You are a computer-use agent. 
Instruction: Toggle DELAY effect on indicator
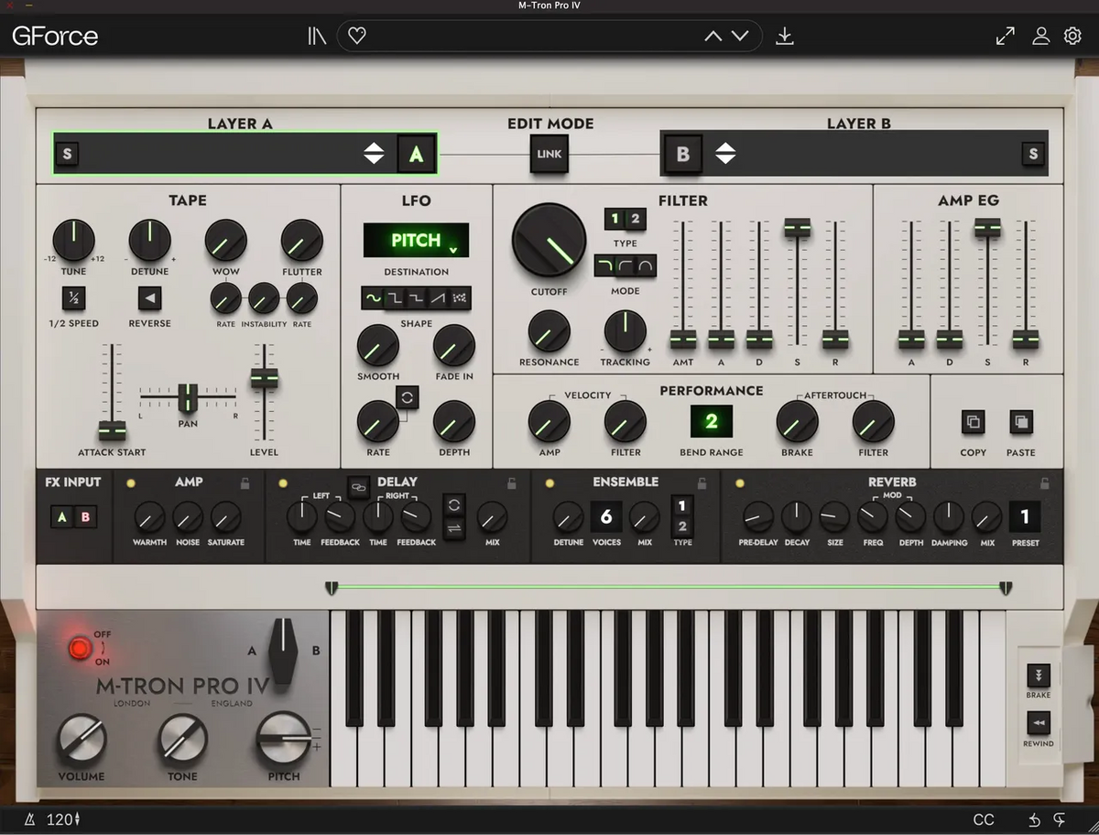[282, 483]
